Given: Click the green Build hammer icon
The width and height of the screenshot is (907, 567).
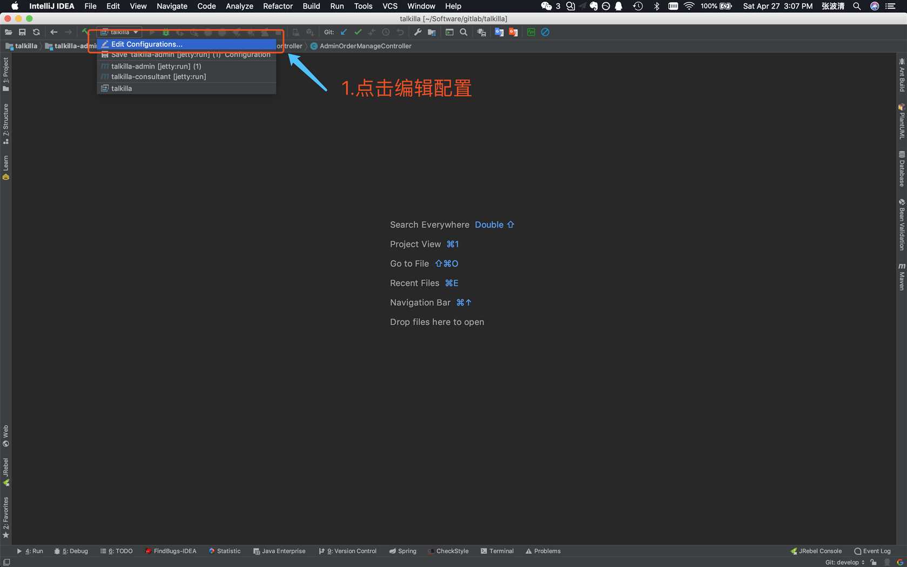Looking at the screenshot, I should click(85, 32).
